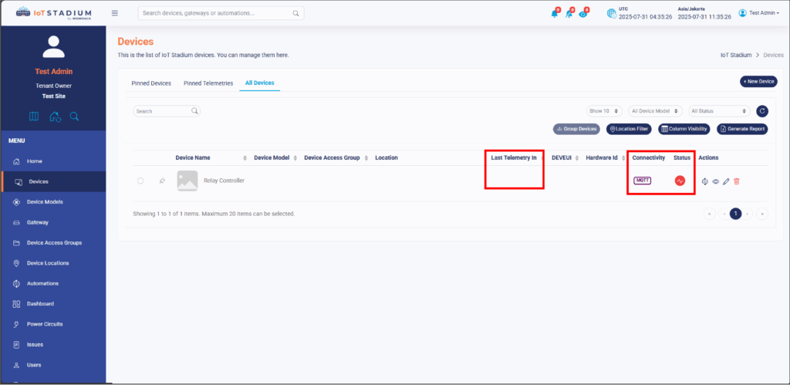The width and height of the screenshot is (790, 385).
Task: Open the Show 10 entries dropdown
Action: click(x=604, y=111)
